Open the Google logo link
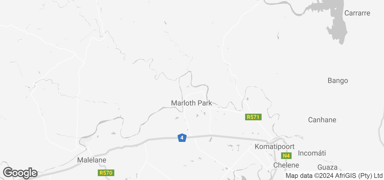Screen dimensions: 384x180 [x=20, y=173]
